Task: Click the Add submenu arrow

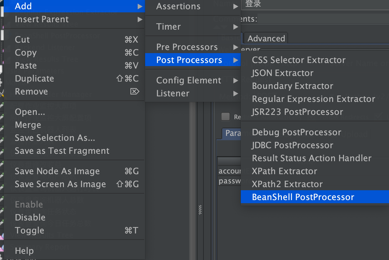Action: point(140,6)
